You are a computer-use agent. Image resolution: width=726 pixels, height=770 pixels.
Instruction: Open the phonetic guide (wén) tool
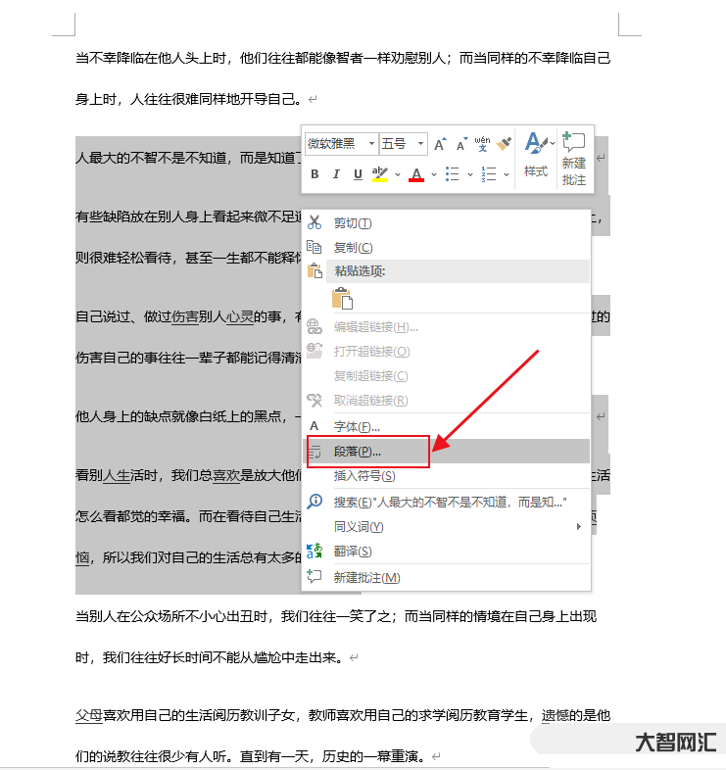point(482,144)
